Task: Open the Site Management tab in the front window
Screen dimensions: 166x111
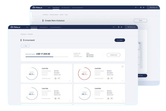Action: pos(44,27)
